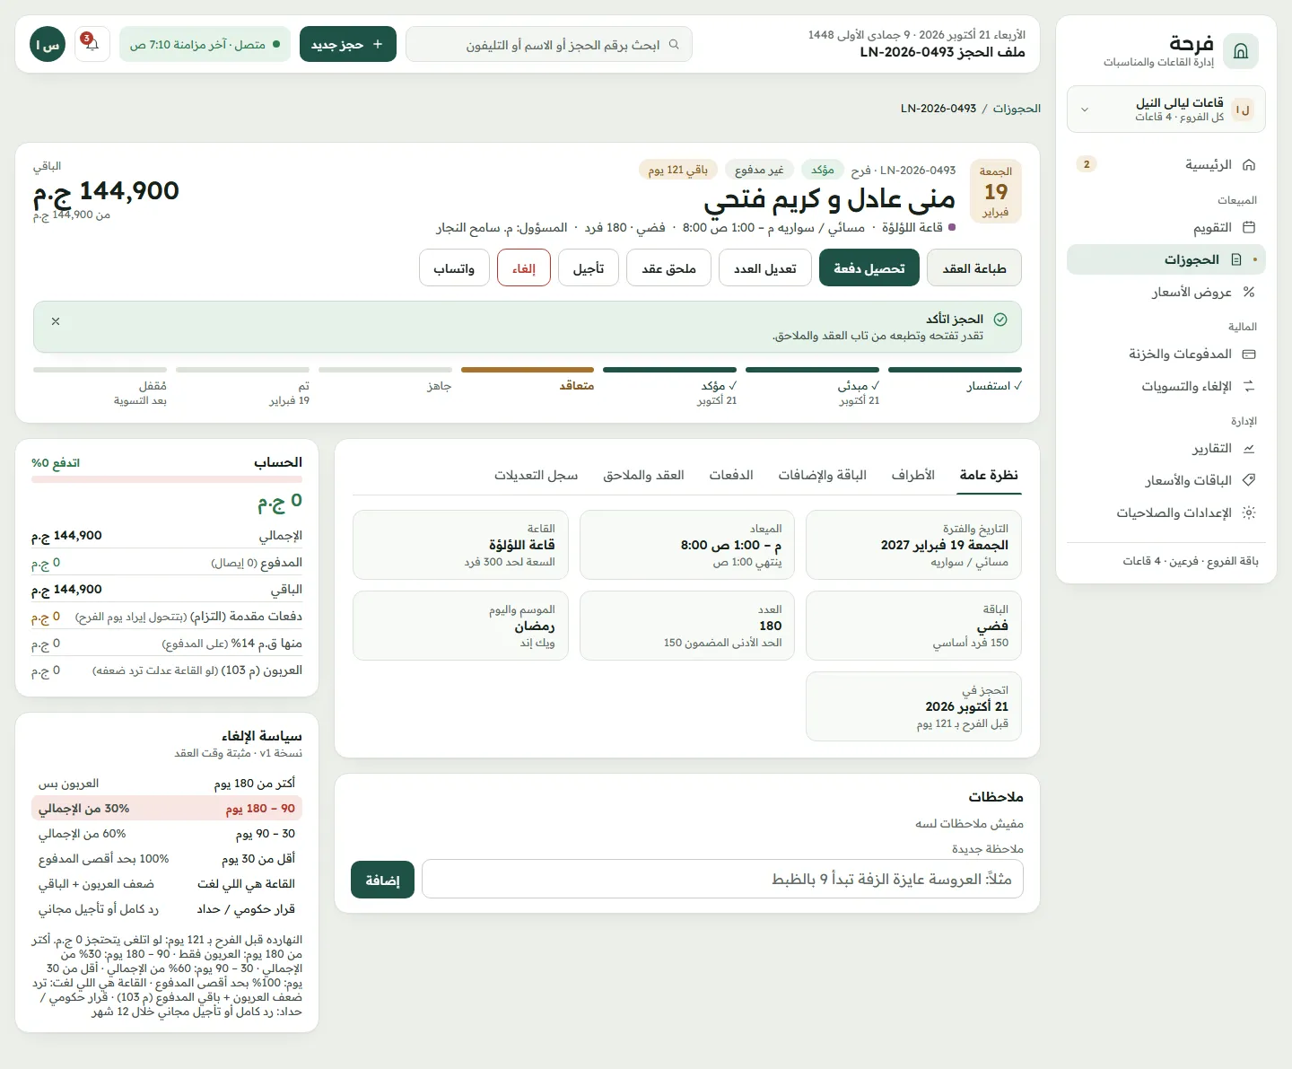Click the حجز جديد button
The height and width of the screenshot is (1069, 1292).
point(348,44)
